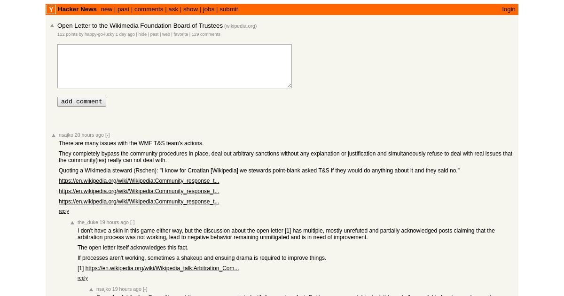Favorite this story
Viewport: 564px width, 296px height.
point(181,34)
